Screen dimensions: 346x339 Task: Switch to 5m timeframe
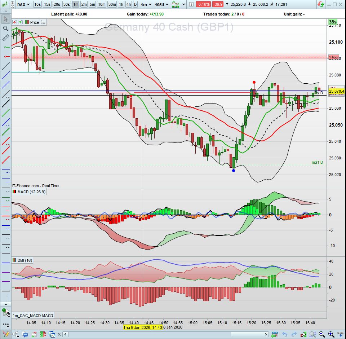[x=93, y=4]
